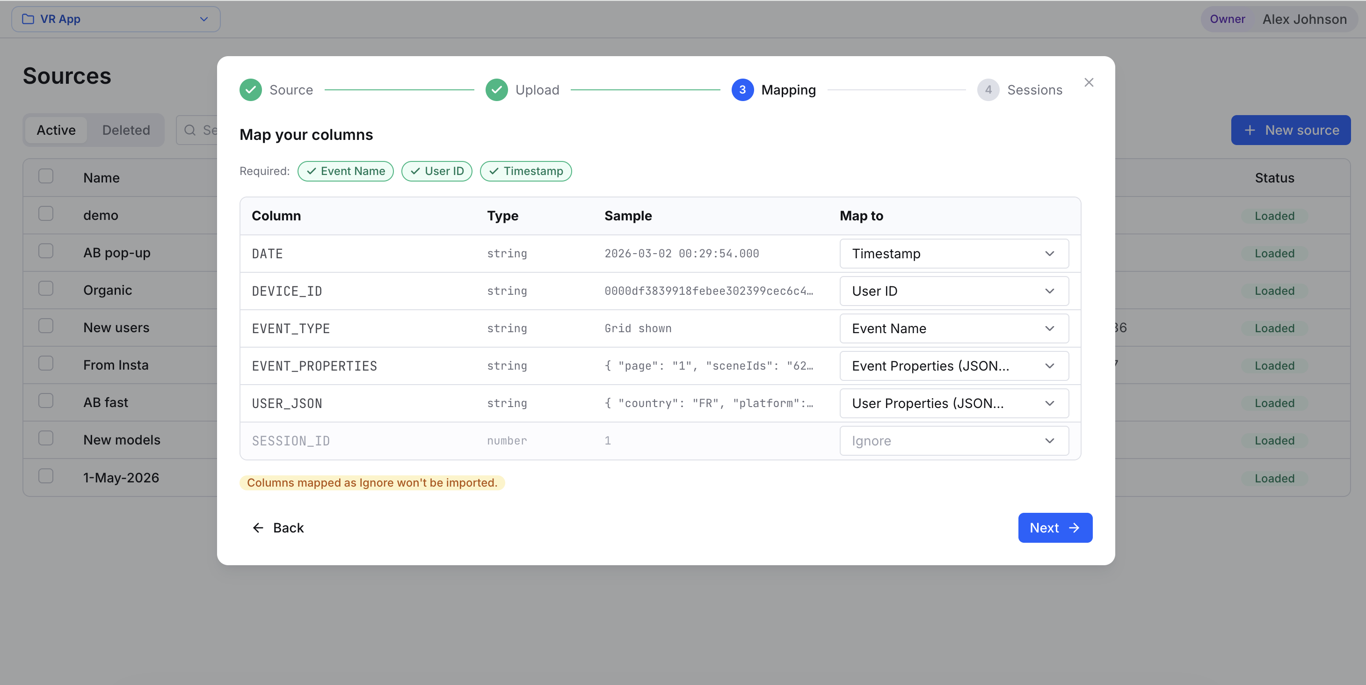Check the box for New models source

(45, 438)
